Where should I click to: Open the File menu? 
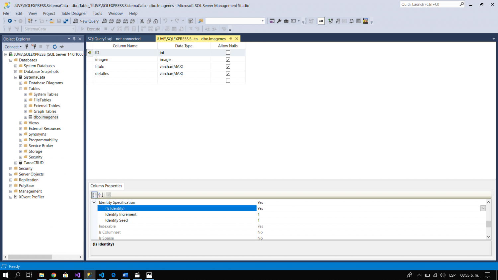click(x=6, y=13)
